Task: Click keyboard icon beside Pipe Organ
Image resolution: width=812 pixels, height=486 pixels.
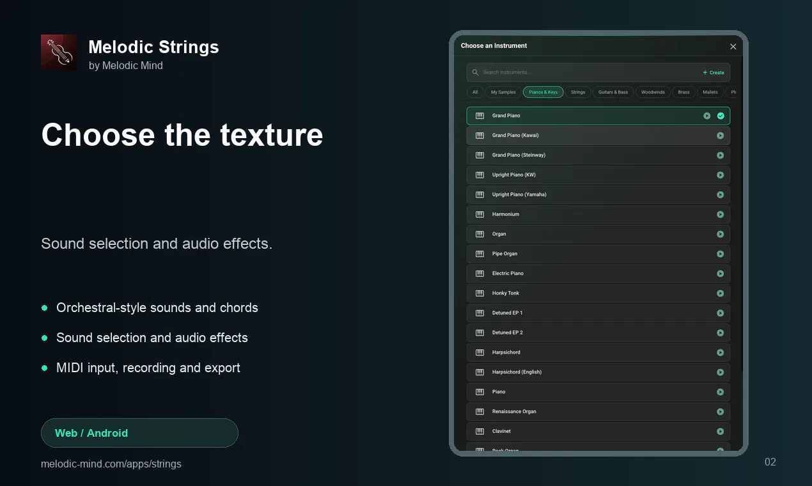Action: coord(480,254)
